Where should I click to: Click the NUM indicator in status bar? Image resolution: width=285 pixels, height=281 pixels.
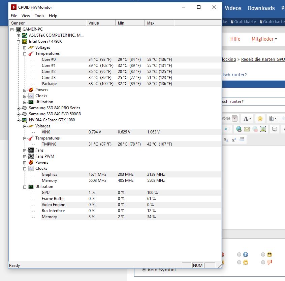point(198,266)
